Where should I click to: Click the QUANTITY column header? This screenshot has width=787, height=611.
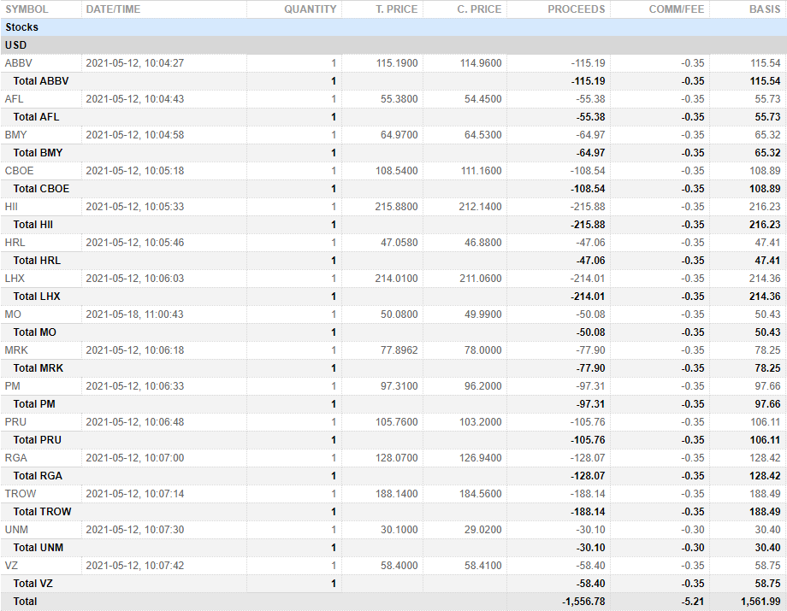click(x=310, y=9)
